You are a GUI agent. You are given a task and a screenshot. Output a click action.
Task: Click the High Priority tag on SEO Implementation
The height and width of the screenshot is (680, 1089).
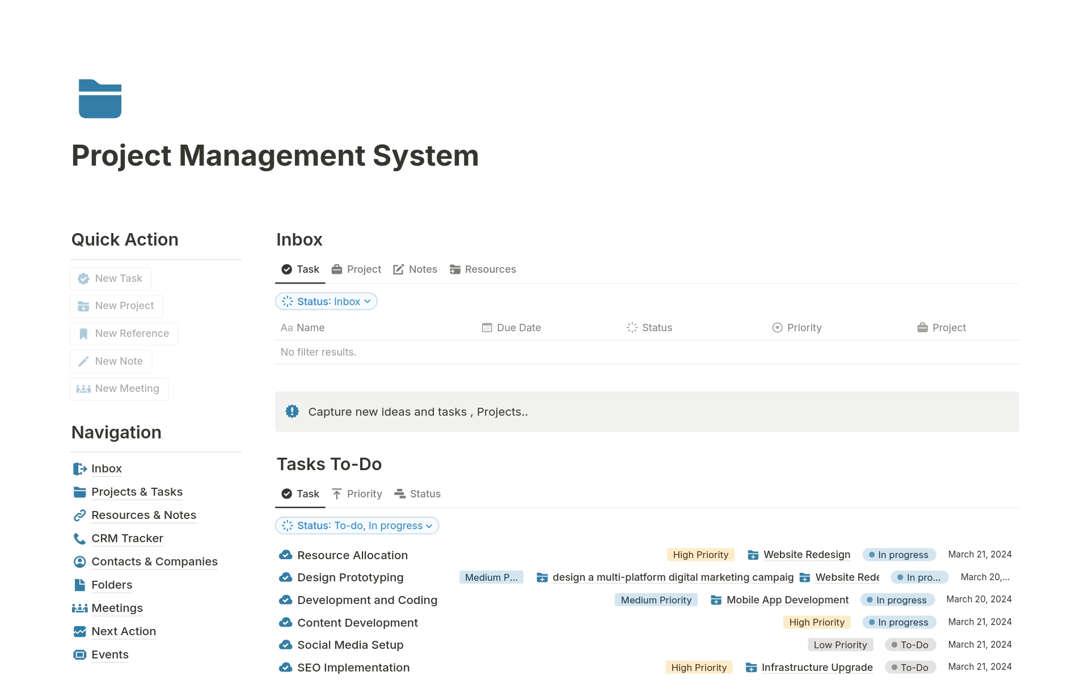coord(698,668)
